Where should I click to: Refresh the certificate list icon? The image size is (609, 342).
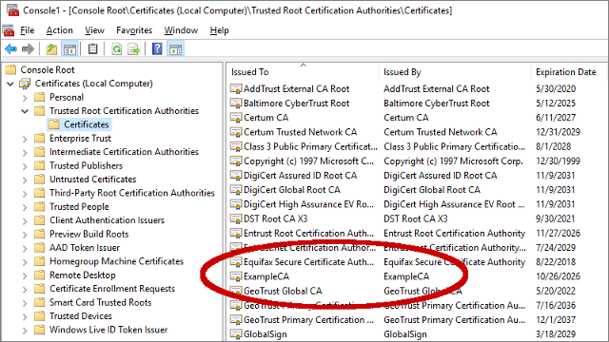pyautogui.click(x=116, y=49)
